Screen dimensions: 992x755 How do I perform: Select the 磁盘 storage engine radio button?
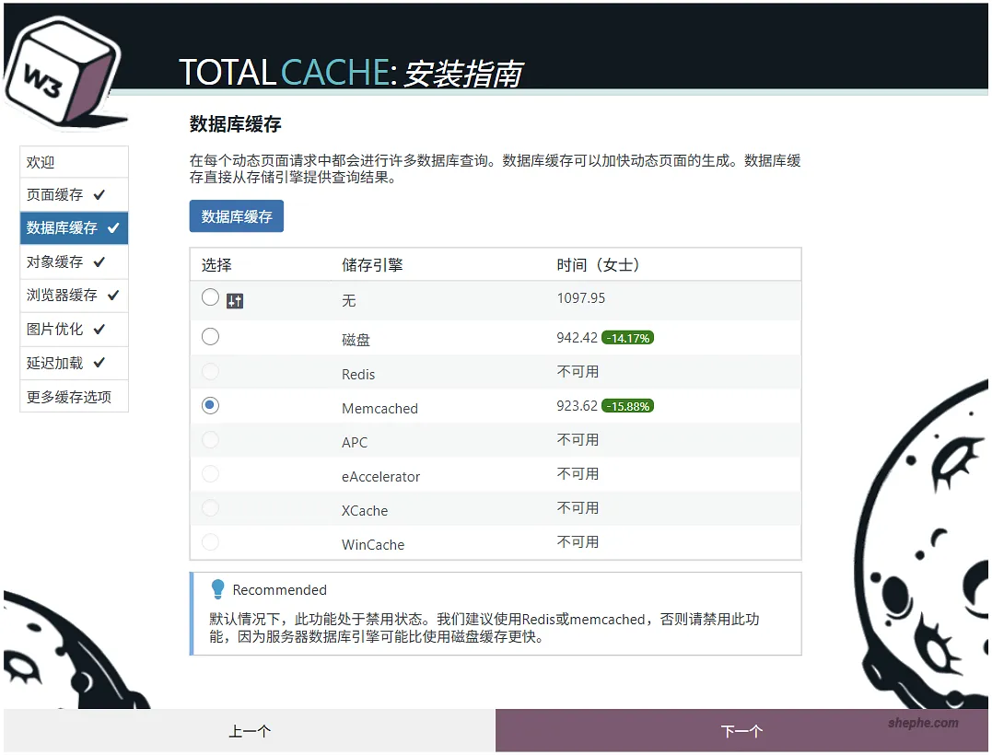(210, 337)
